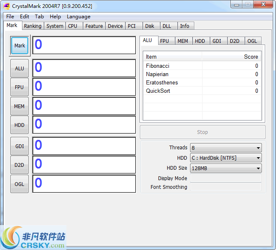Open the Tab menu
The width and height of the screenshot is (276, 250).
(39, 17)
